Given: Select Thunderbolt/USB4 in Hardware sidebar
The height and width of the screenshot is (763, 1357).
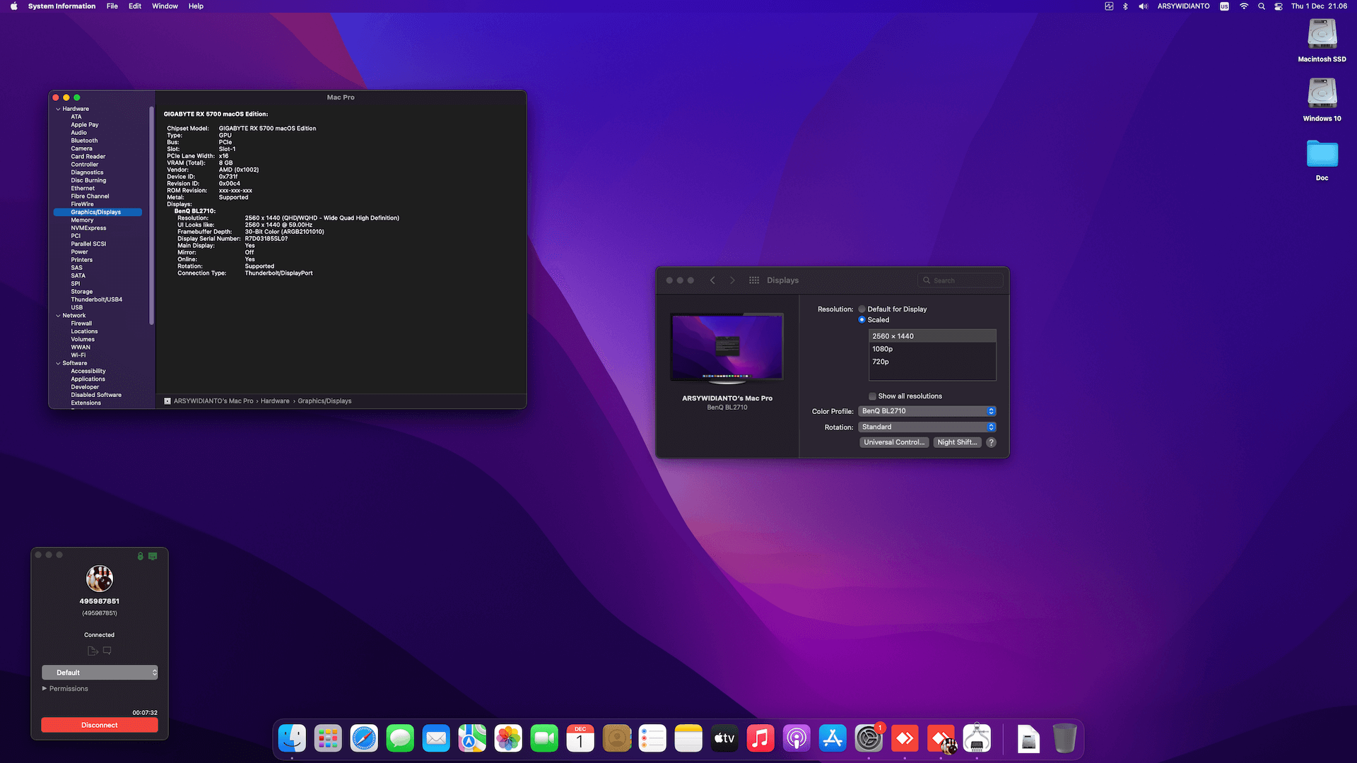Looking at the screenshot, I should tap(97, 300).
